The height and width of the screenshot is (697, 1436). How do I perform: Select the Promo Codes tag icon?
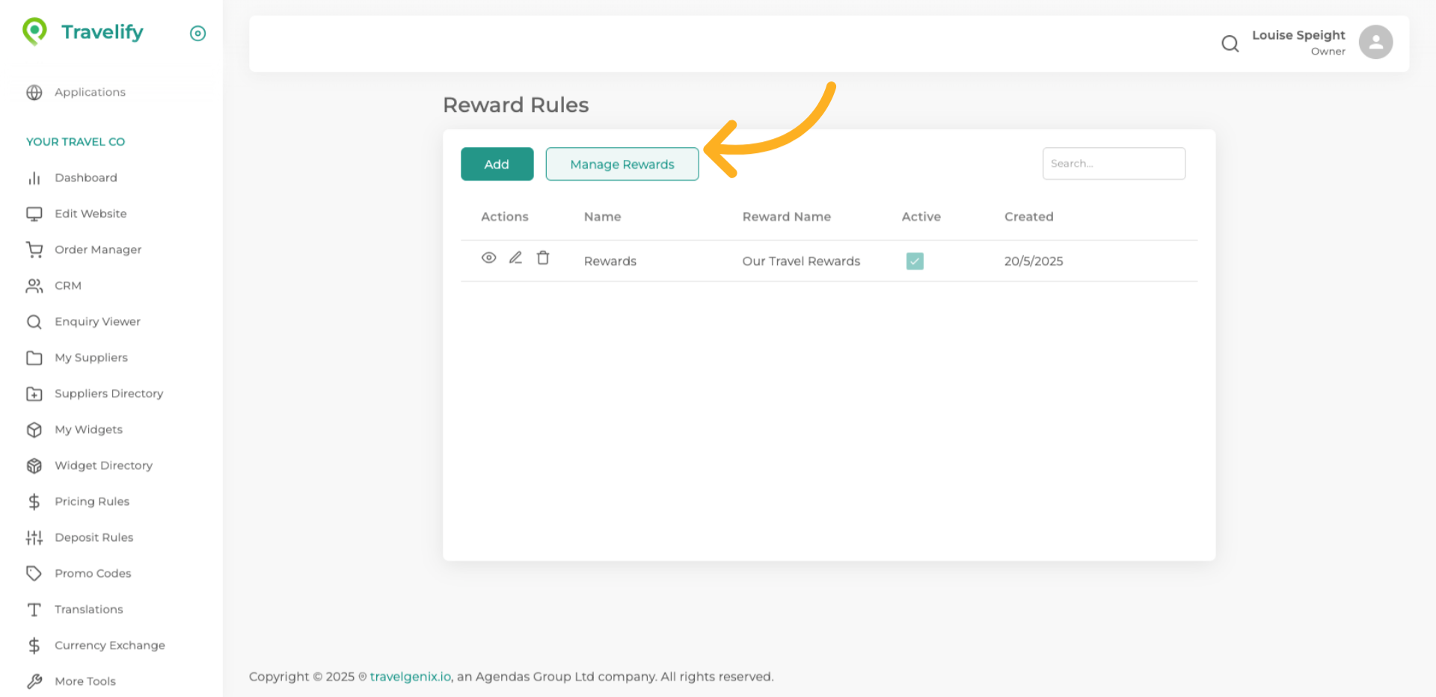[x=34, y=573]
